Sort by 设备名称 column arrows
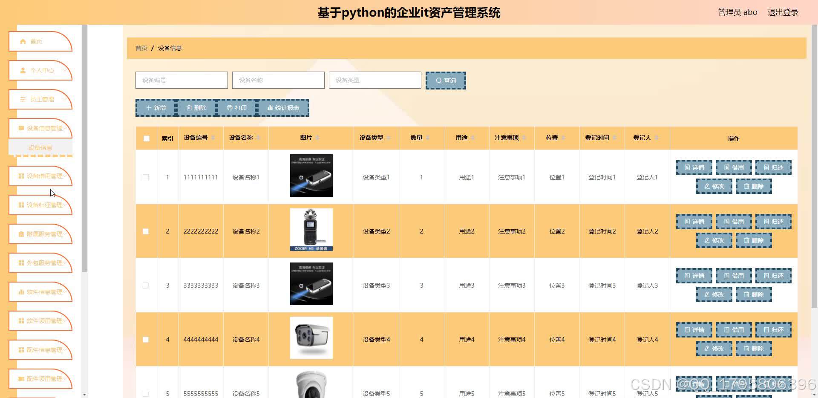Viewport: 818px width, 398px height. (x=258, y=138)
